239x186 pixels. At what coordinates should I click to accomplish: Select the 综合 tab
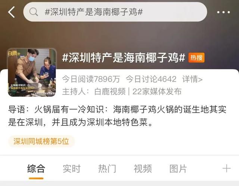click(x=36, y=169)
